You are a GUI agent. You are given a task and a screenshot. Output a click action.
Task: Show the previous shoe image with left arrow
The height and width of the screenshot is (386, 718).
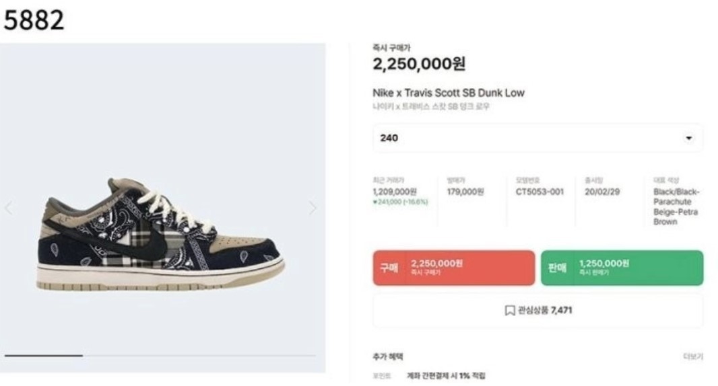pos(9,208)
